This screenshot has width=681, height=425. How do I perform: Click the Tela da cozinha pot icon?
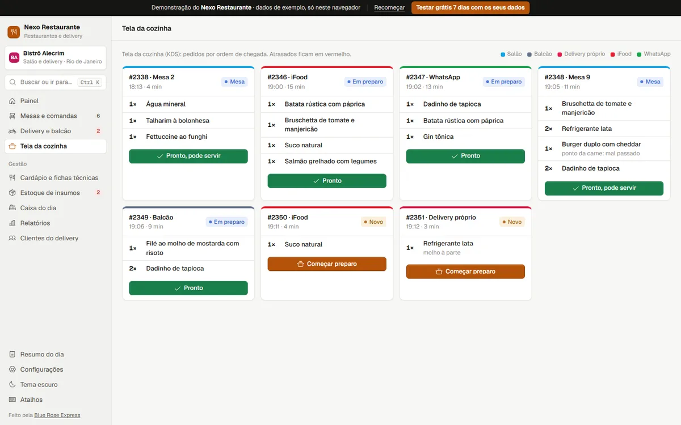tap(12, 146)
